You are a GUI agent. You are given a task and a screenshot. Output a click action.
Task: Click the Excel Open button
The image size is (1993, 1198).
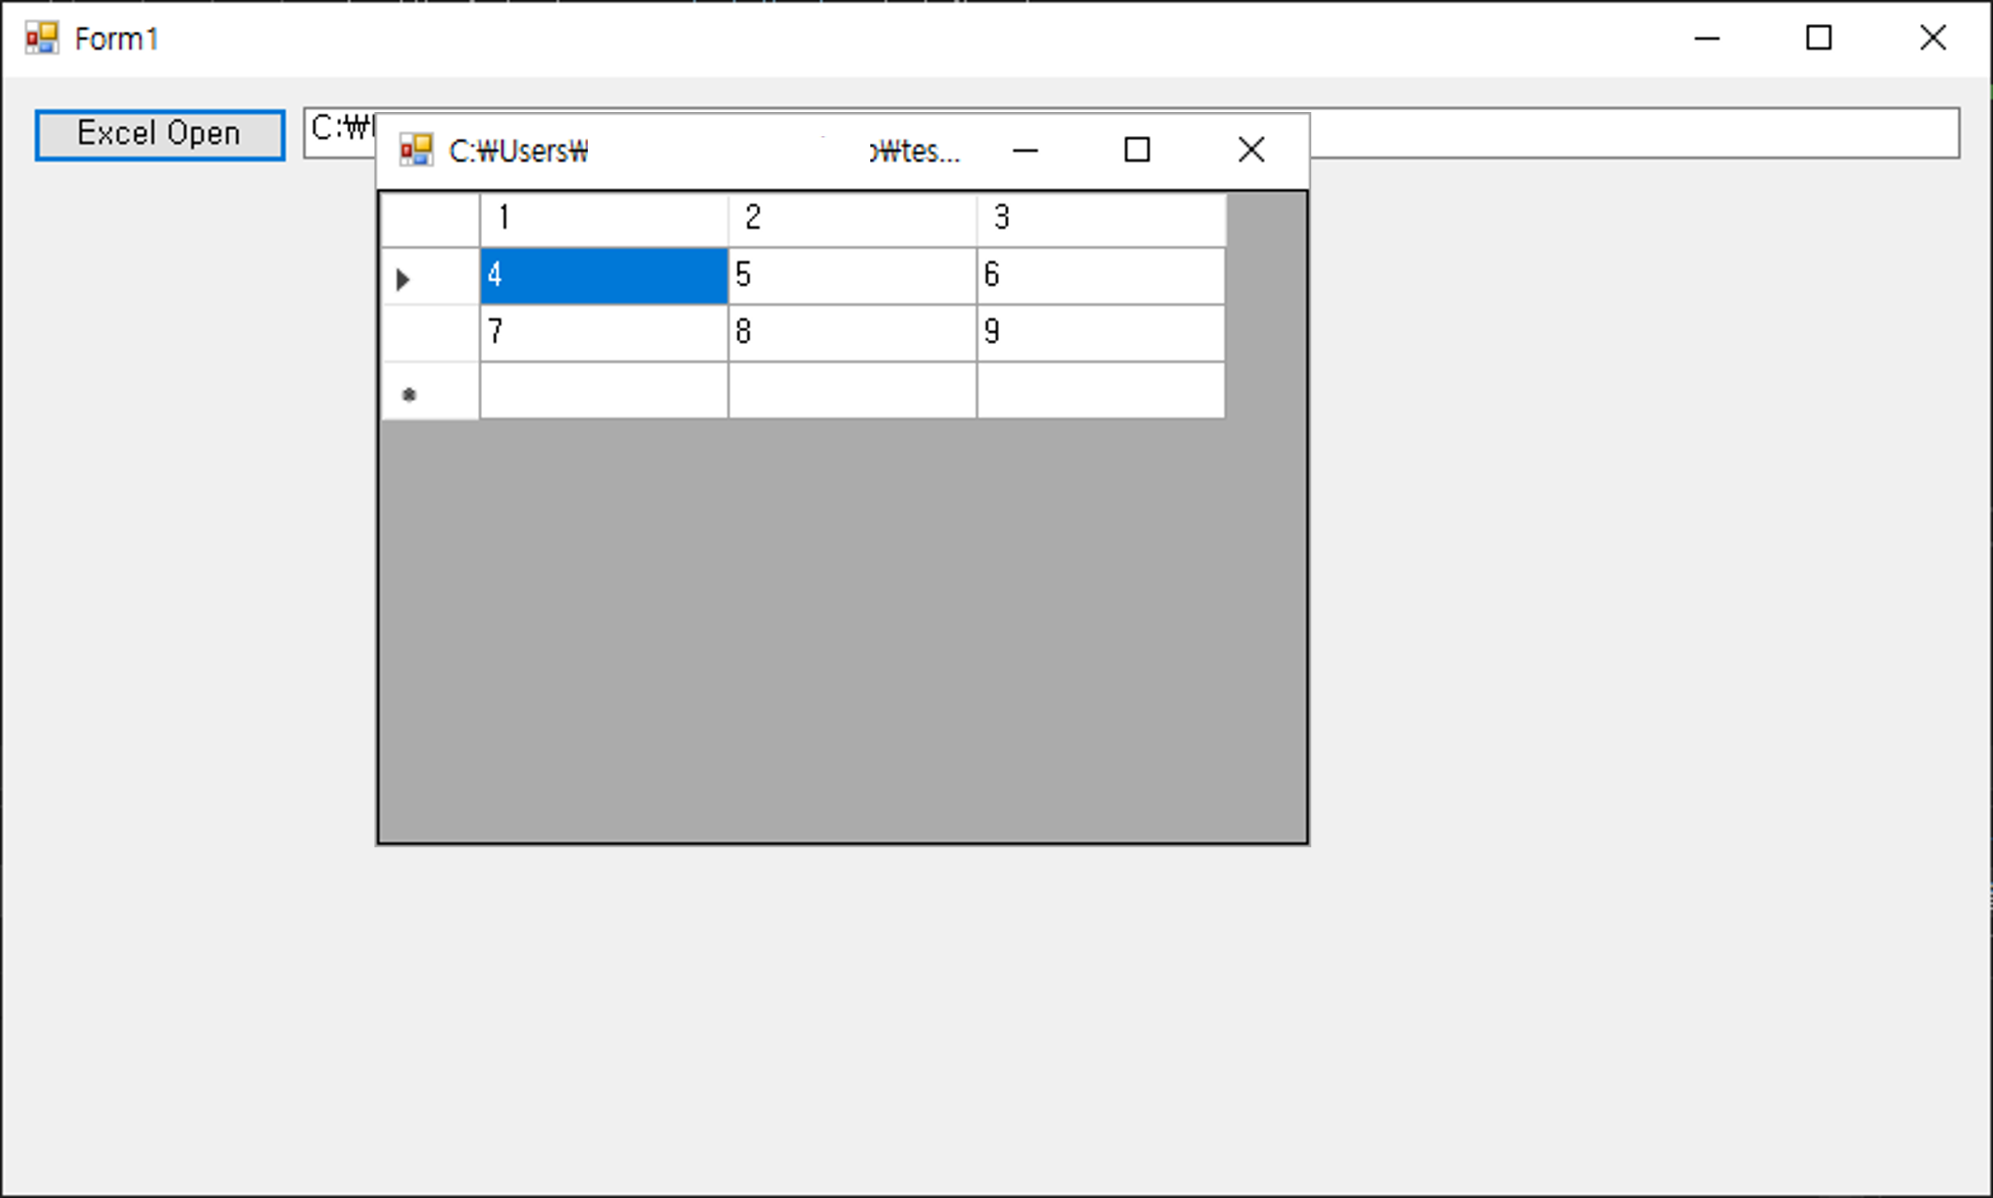[160, 134]
